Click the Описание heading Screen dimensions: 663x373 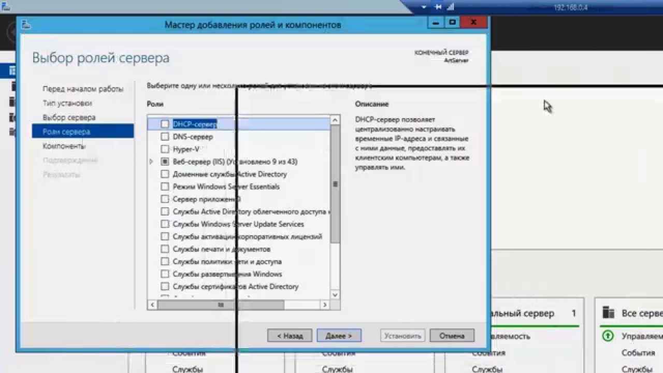[x=371, y=104]
